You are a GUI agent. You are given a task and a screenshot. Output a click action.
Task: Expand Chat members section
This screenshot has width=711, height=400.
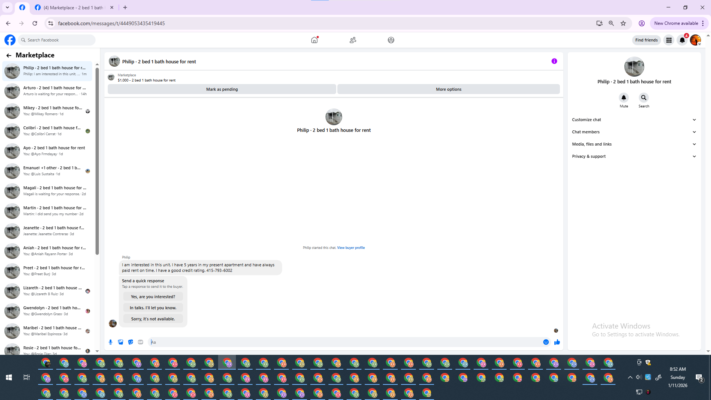pos(634,132)
